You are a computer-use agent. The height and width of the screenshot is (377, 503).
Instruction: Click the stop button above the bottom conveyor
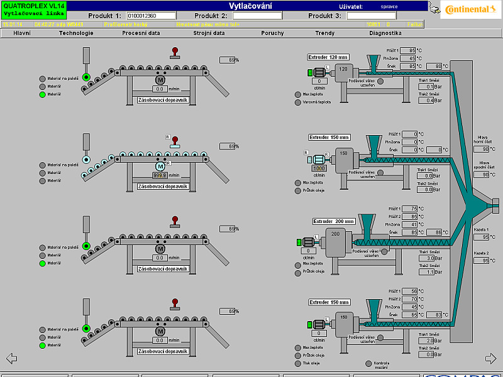pyautogui.click(x=175, y=305)
